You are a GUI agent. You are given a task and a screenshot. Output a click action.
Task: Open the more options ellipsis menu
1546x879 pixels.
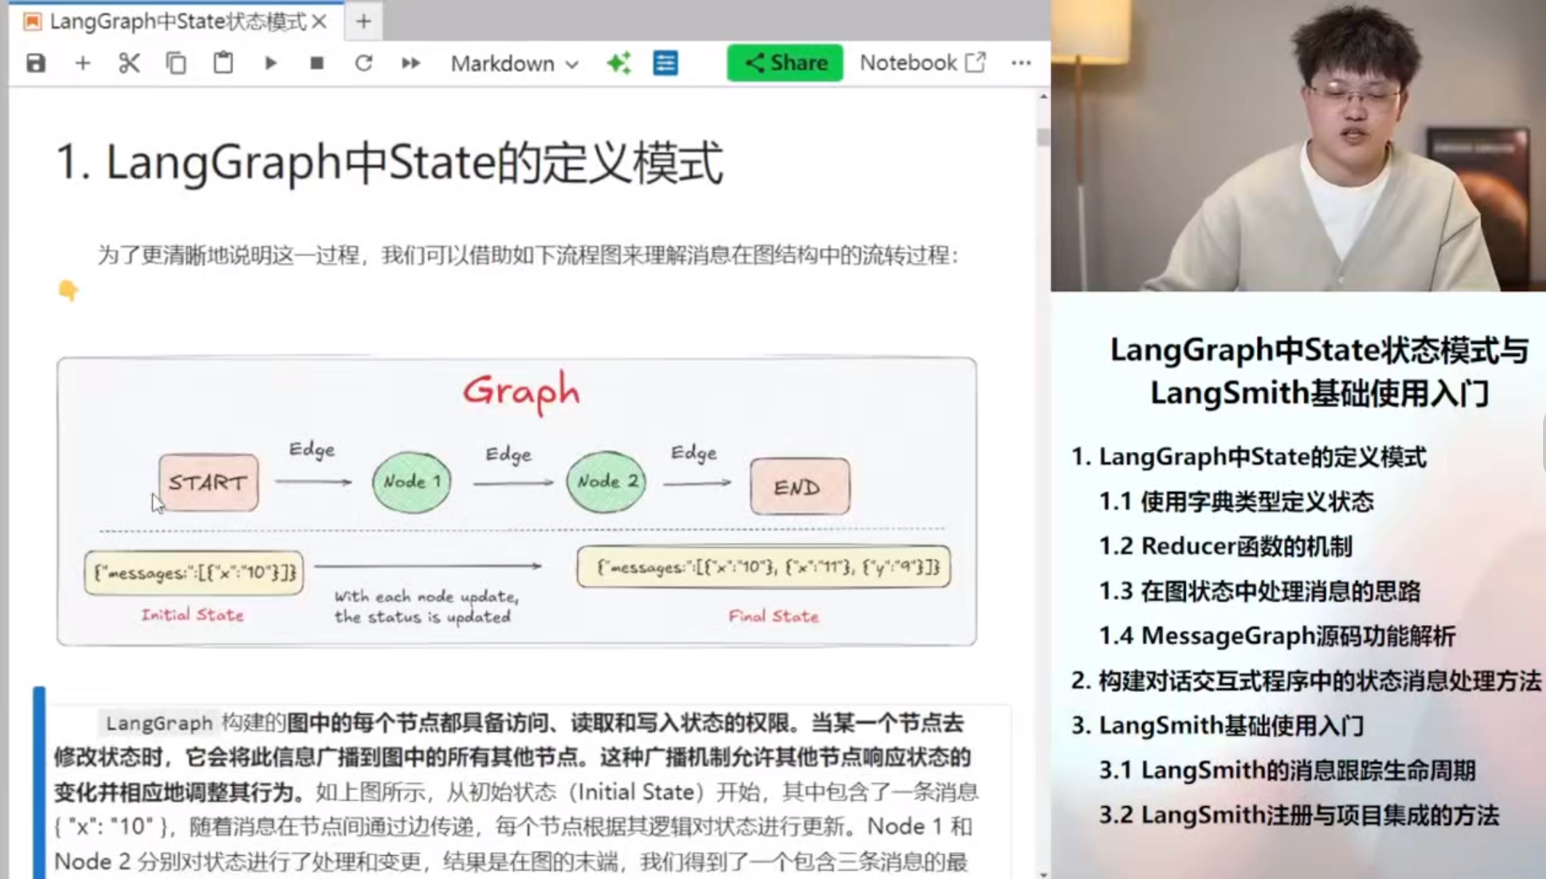tap(1021, 63)
